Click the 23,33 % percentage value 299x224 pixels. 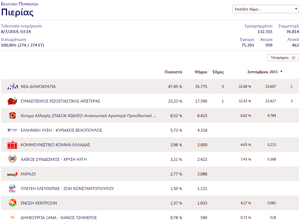[x=175, y=101]
